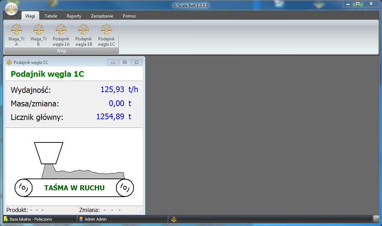Open the X-Scale application orb menu
382x226 pixels.
point(11,8)
